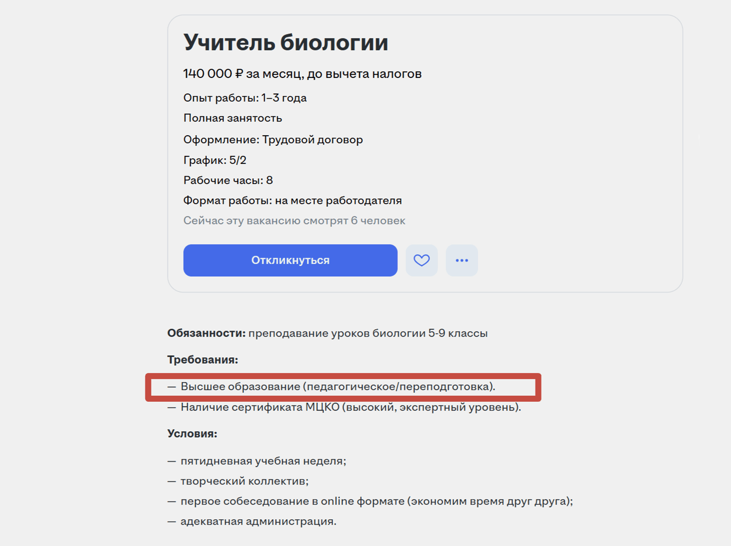Click the Обязанности description line
This screenshot has width=731, height=546.
pyautogui.click(x=327, y=333)
